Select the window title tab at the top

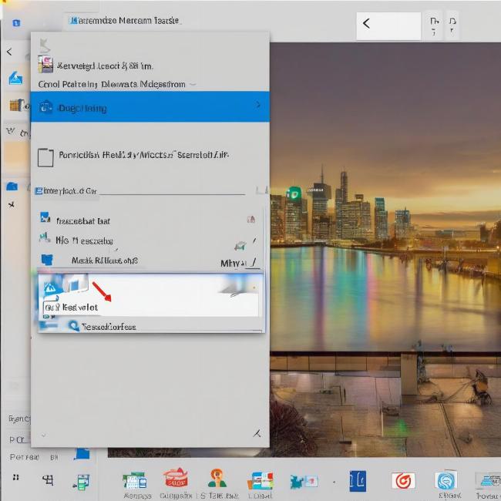[x=125, y=21]
